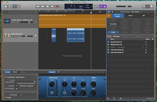
Task: Toggle the tuner fork icon
Action: click(96, 6)
